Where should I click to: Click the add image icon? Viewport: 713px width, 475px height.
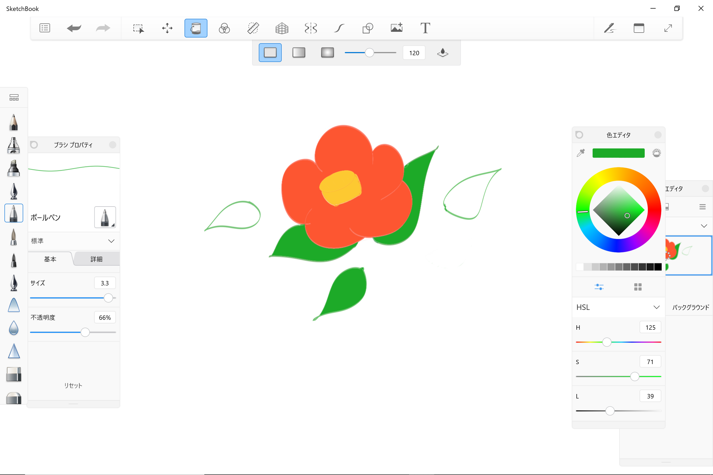click(397, 28)
